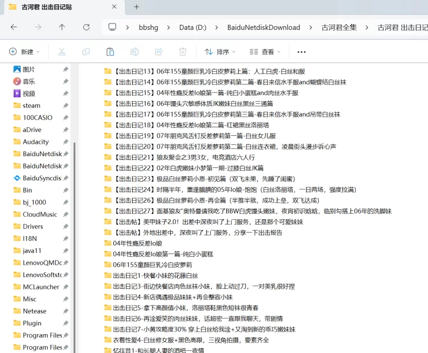Open the Bin folder in sidebar

[x=27, y=190]
